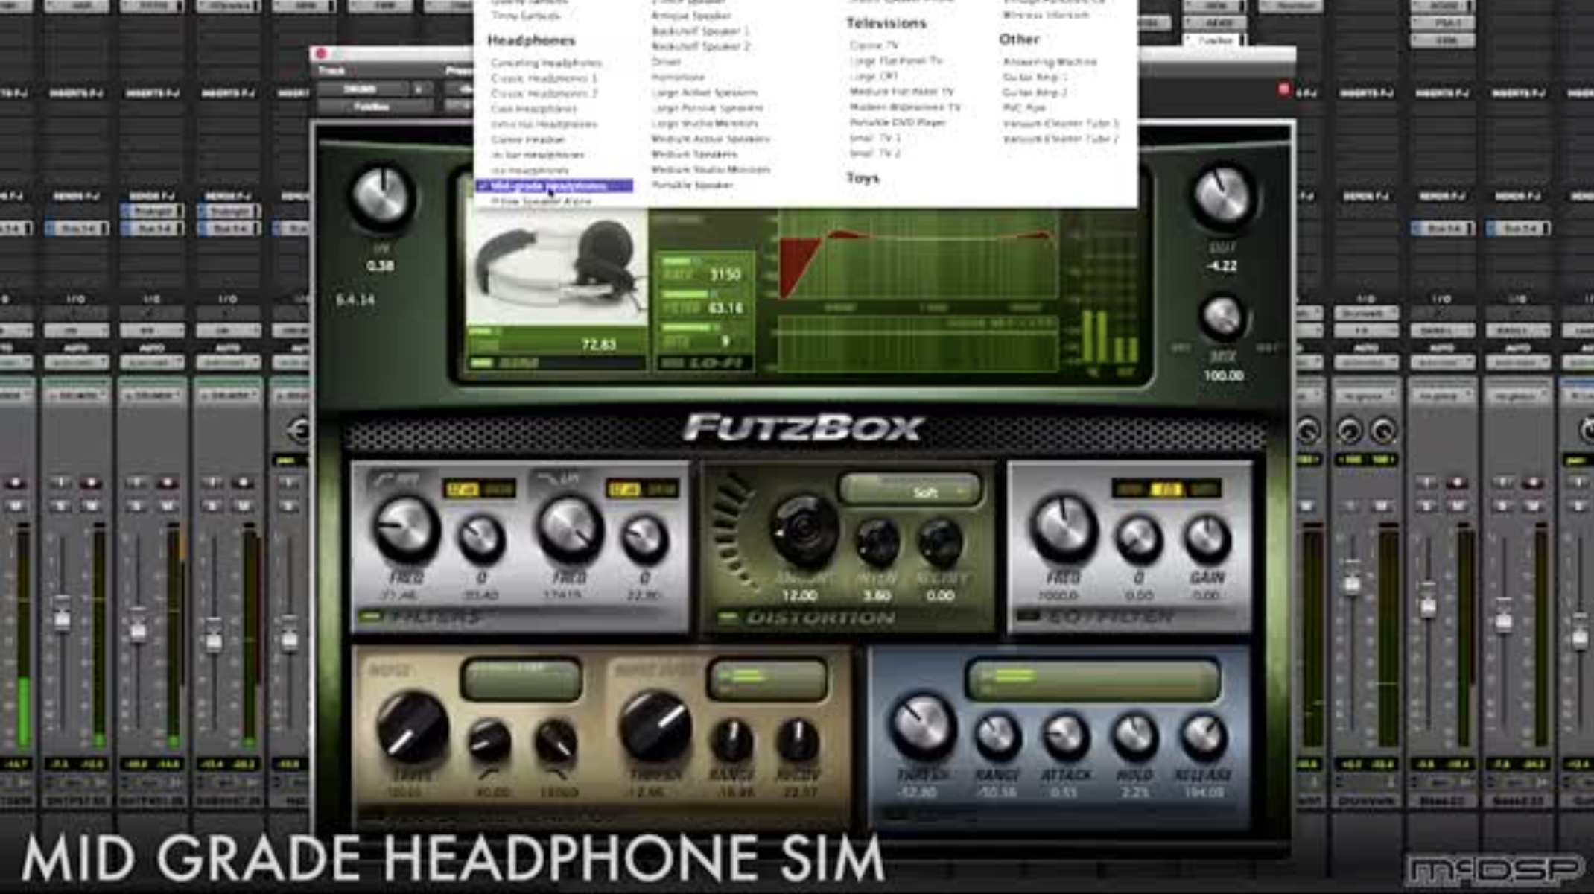Click the red target button in plugin header
The height and width of the screenshot is (894, 1594).
pos(1283,89)
